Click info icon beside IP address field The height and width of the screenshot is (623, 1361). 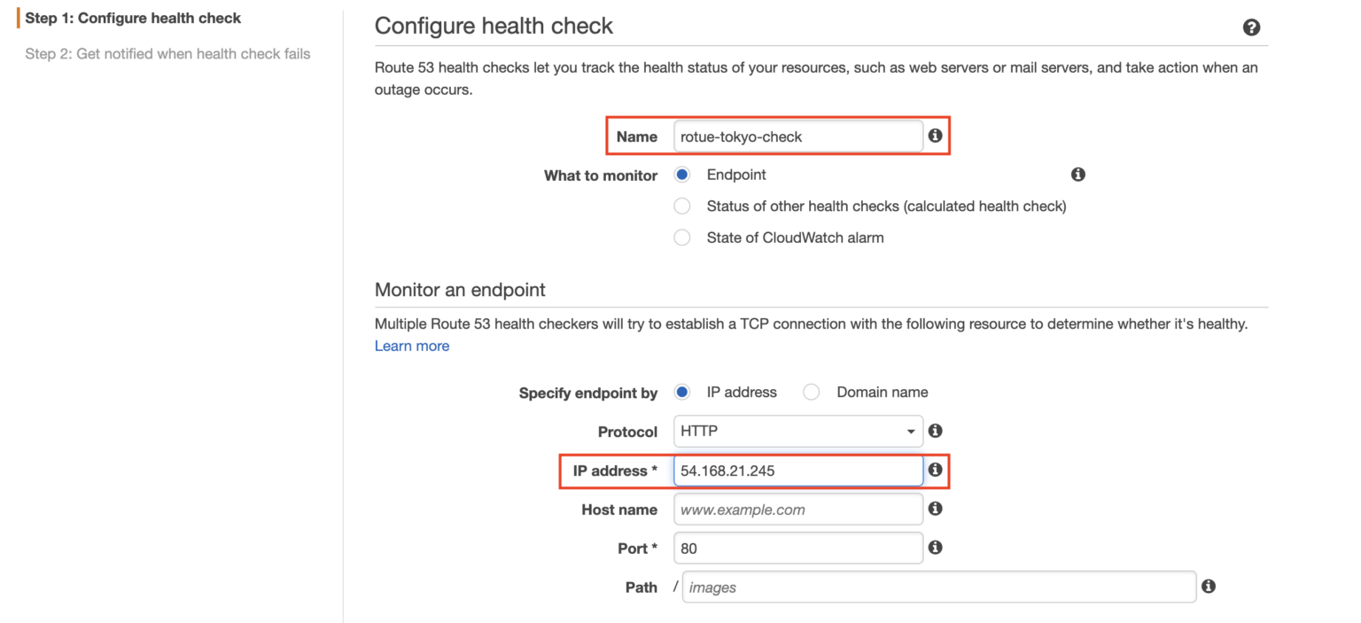coord(935,470)
